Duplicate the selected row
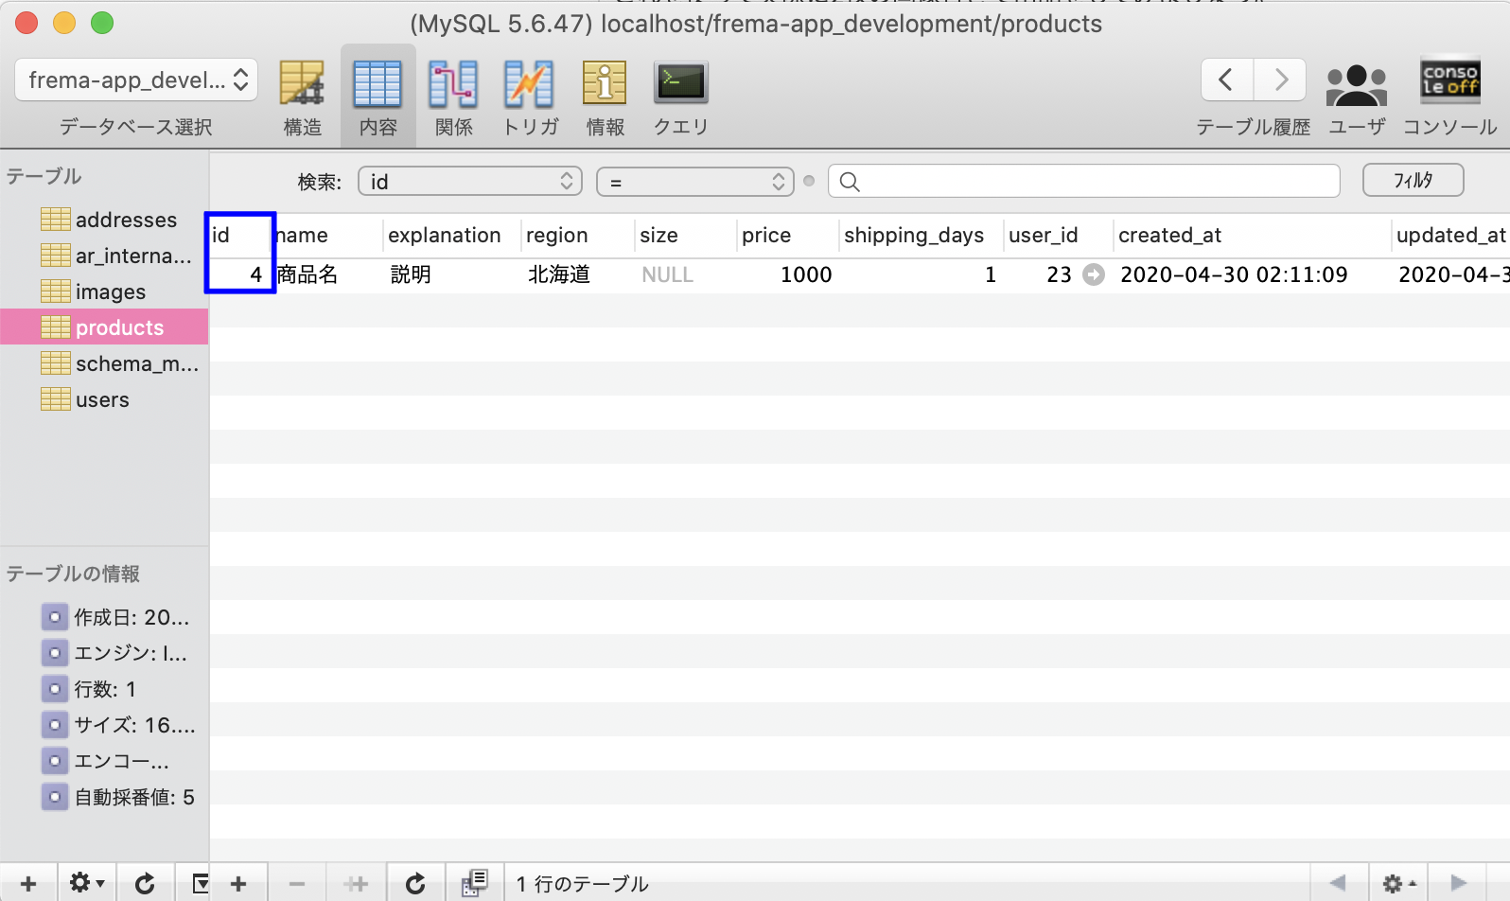 click(357, 883)
